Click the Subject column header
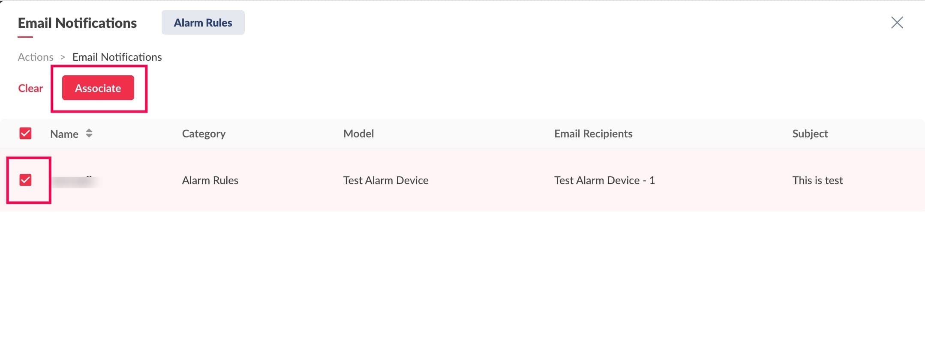Viewport: 925px width, 363px height. pos(810,134)
